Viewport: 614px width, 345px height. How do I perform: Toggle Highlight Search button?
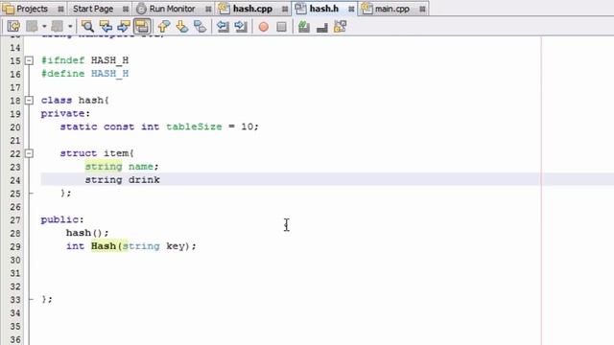pos(142,27)
